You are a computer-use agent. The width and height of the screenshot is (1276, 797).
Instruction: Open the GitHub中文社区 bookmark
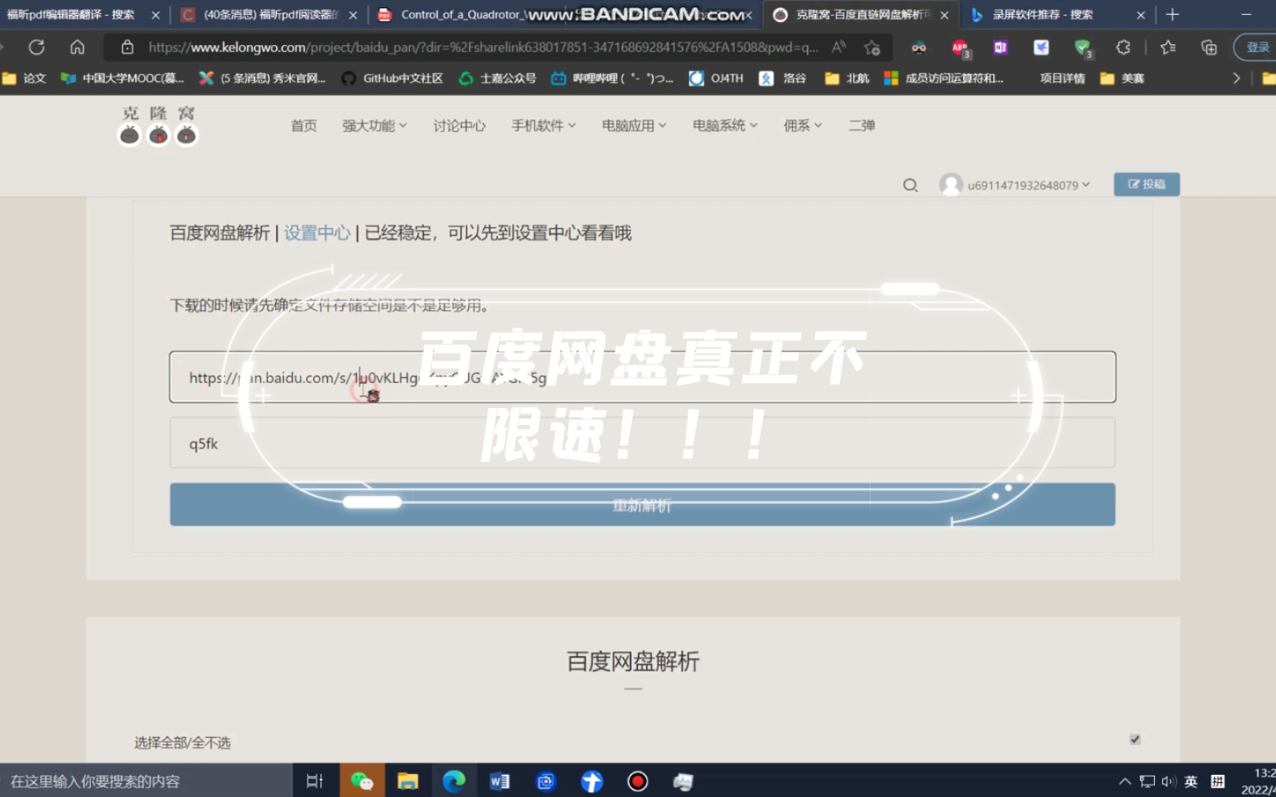tap(392, 78)
